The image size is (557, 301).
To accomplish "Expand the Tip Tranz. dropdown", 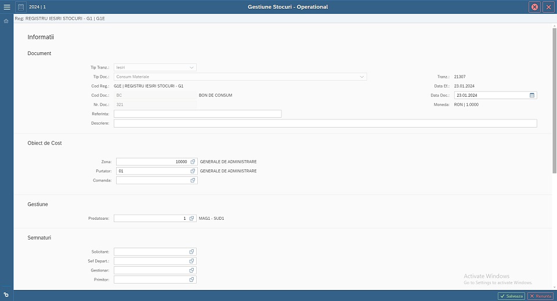I will 191,67.
